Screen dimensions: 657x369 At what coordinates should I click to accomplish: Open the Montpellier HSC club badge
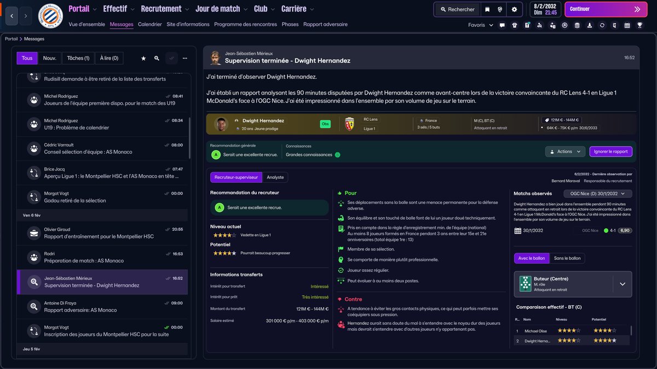50,16
